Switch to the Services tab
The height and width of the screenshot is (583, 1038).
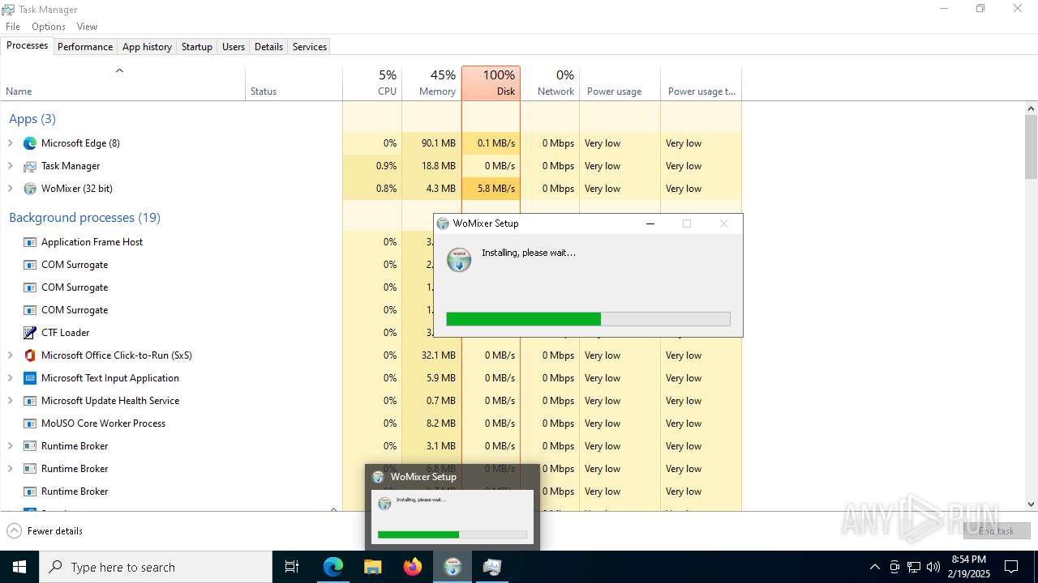[x=310, y=47]
